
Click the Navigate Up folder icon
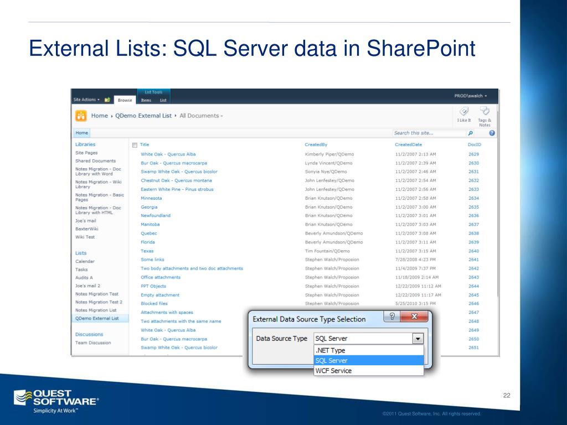point(107,100)
